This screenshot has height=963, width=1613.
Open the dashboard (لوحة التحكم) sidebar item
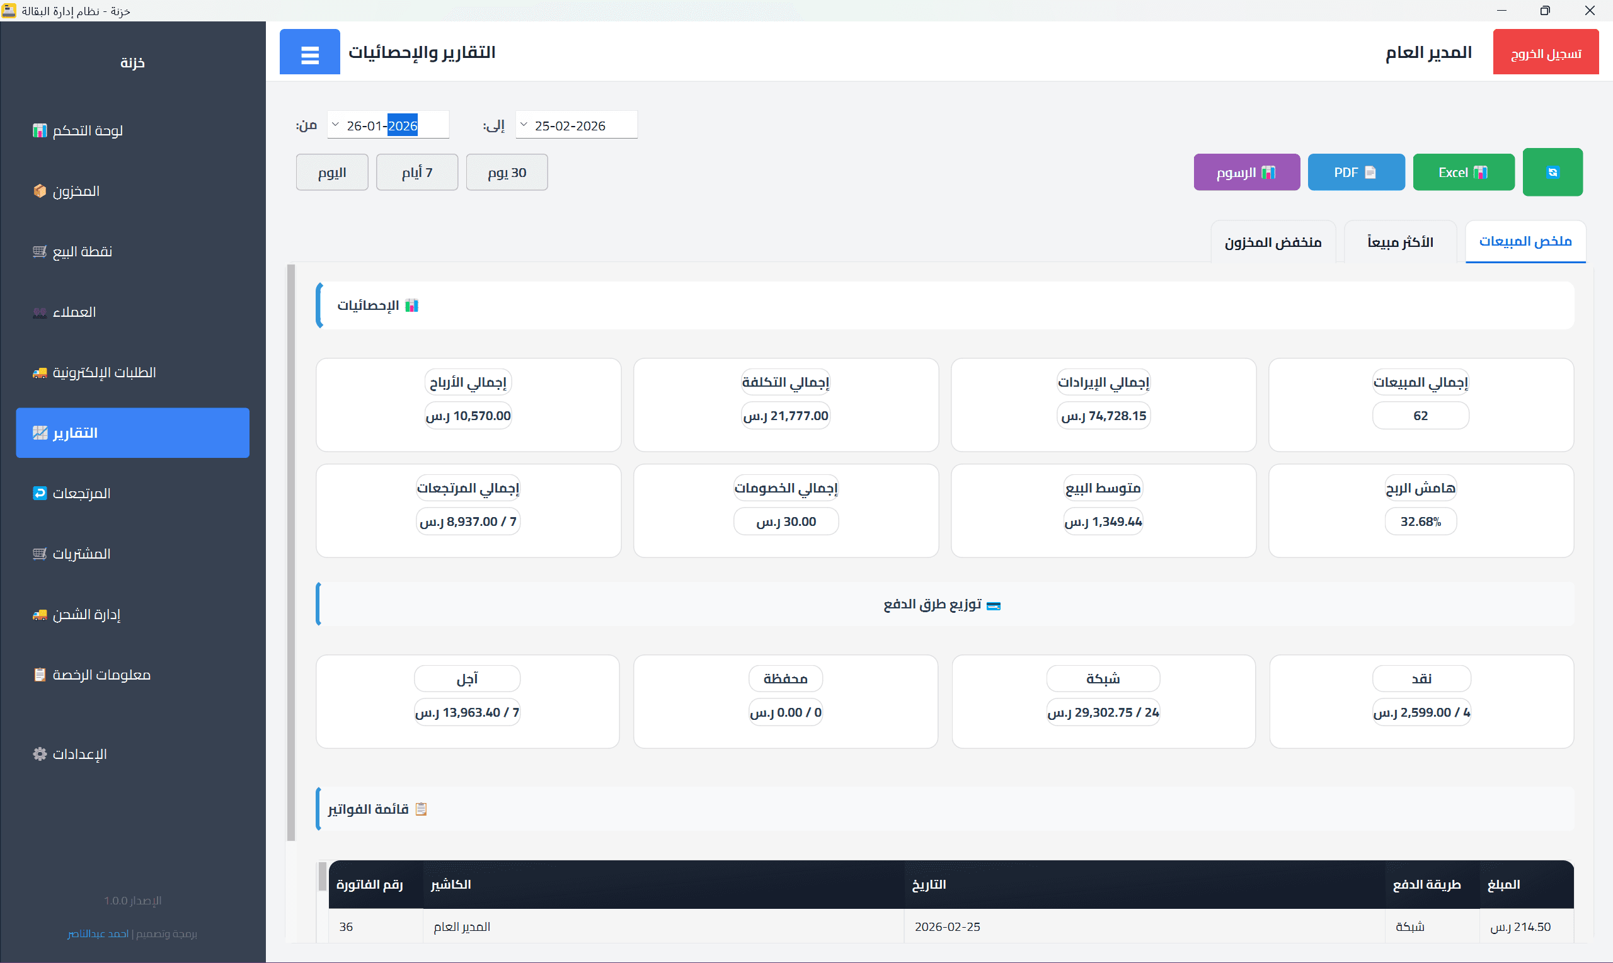point(87,130)
